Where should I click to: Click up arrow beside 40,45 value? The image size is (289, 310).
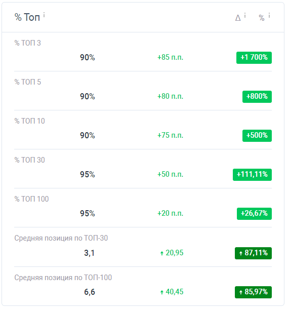click(x=162, y=292)
